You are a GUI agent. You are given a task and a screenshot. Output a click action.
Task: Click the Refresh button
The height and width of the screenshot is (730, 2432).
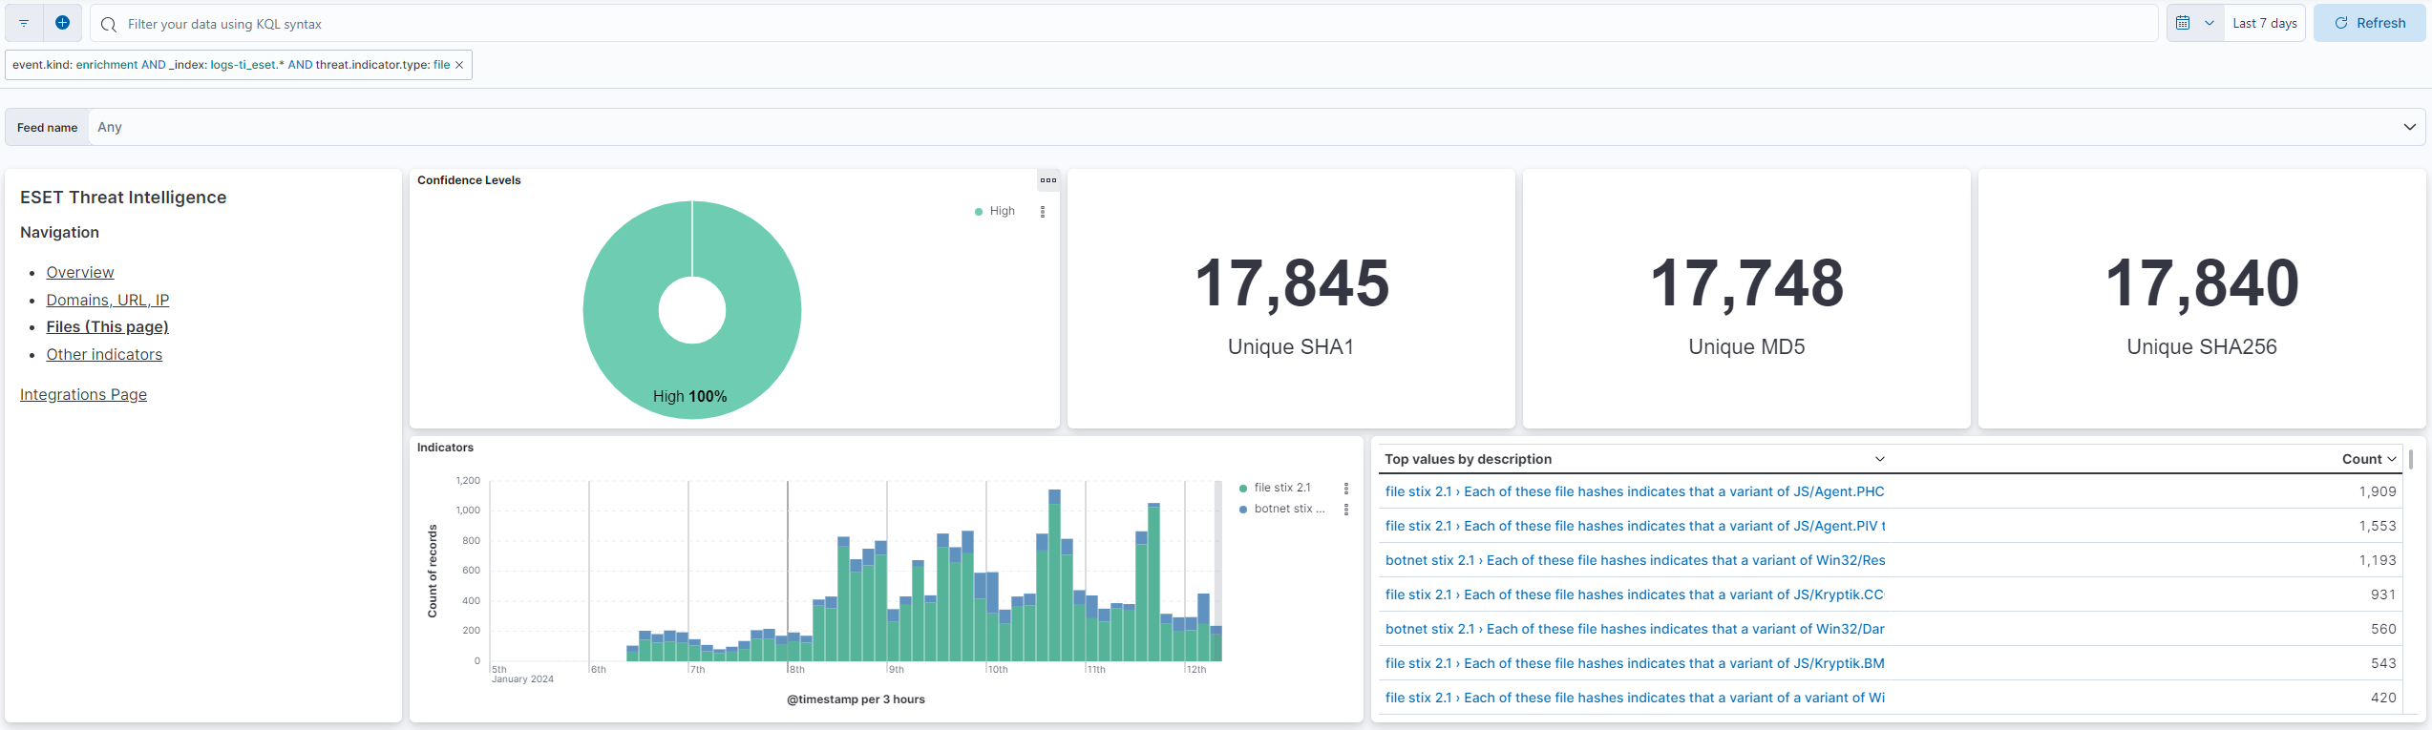[2369, 23]
